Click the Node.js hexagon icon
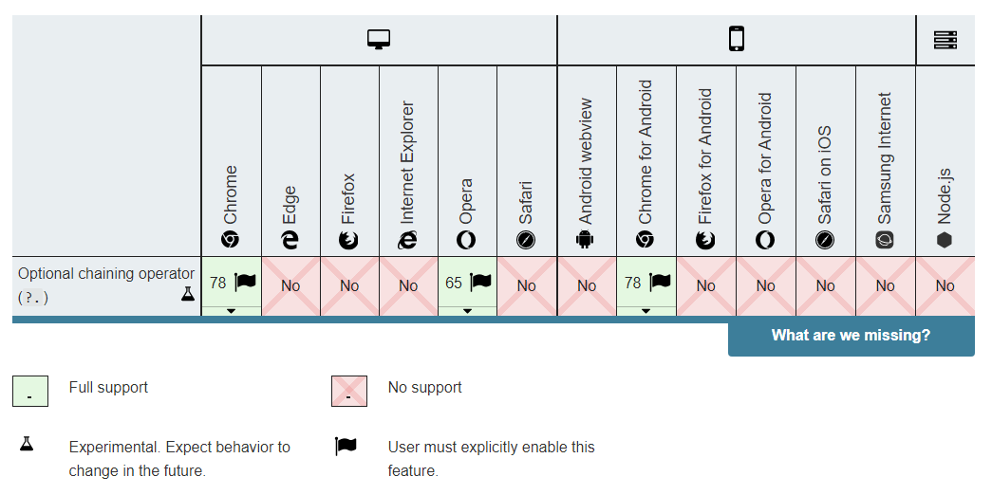The height and width of the screenshot is (495, 992). [945, 240]
